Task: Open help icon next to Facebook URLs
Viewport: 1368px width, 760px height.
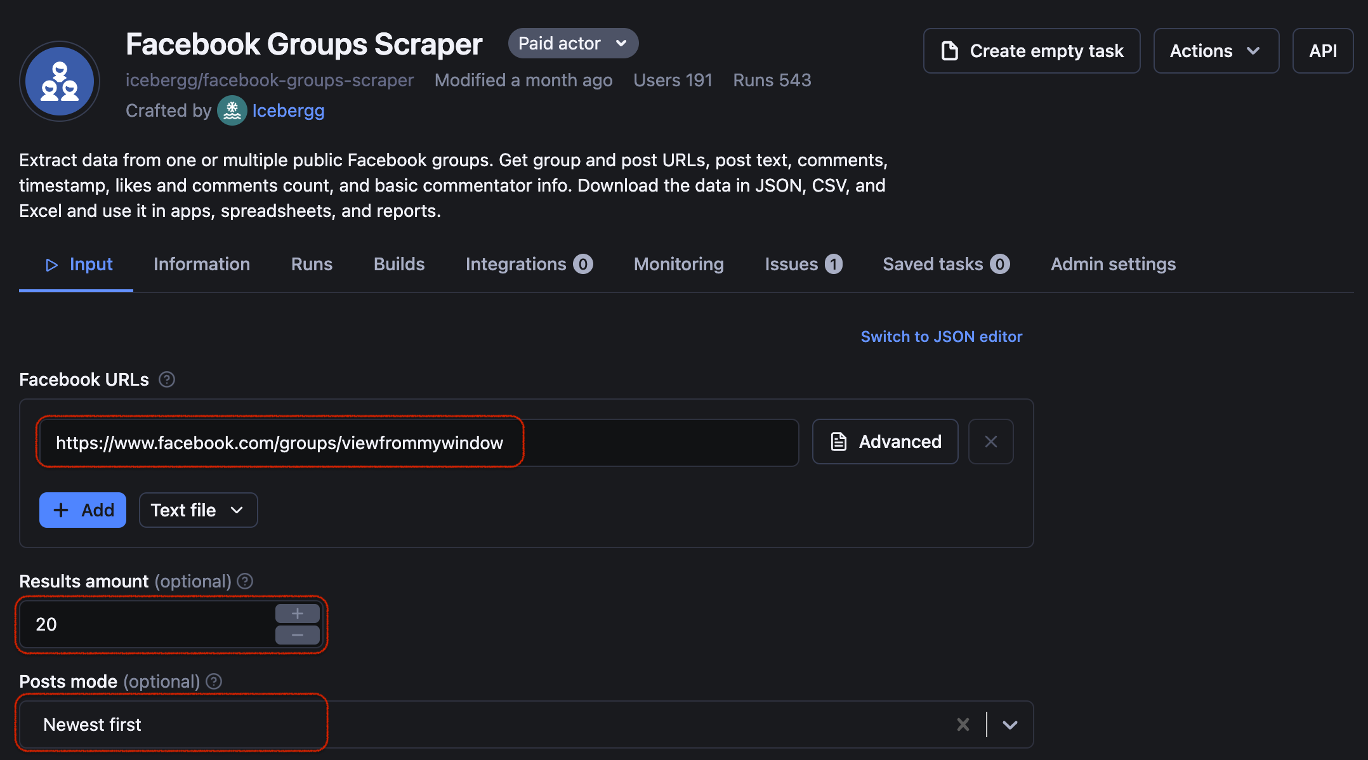Action: (167, 379)
